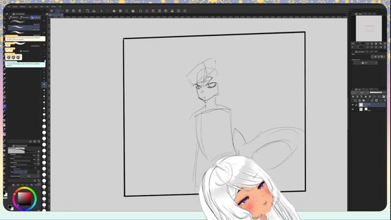Click the black main color swatch above the color wheel
This screenshot has height=220, width=391.
(5, 193)
